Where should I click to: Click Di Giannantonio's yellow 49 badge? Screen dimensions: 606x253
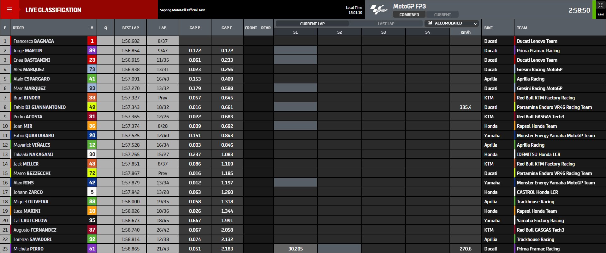coord(92,107)
